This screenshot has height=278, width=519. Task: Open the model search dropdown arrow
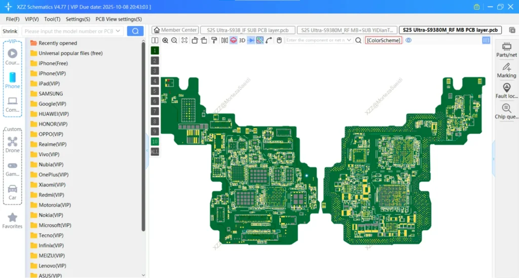pyautogui.click(x=118, y=31)
